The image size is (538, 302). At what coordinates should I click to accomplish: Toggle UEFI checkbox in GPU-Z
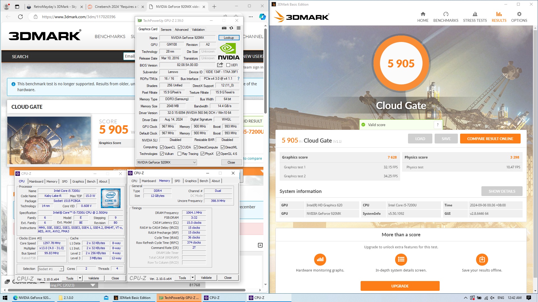coord(228,65)
